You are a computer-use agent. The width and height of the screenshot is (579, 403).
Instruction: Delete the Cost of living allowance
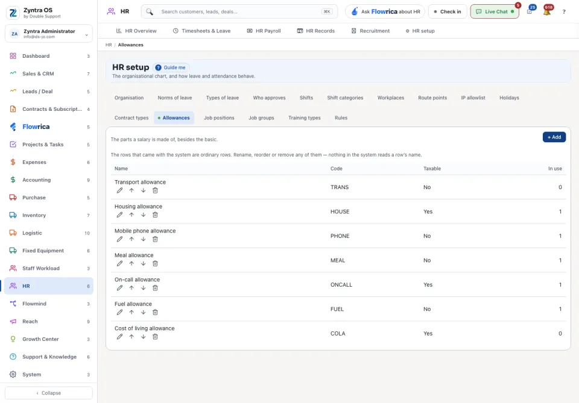tap(155, 336)
